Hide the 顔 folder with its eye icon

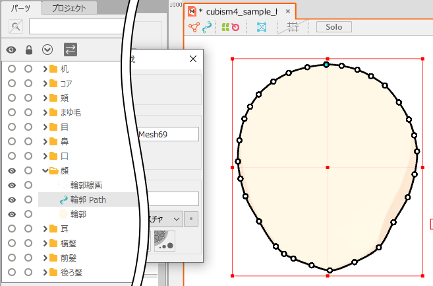coord(11,170)
